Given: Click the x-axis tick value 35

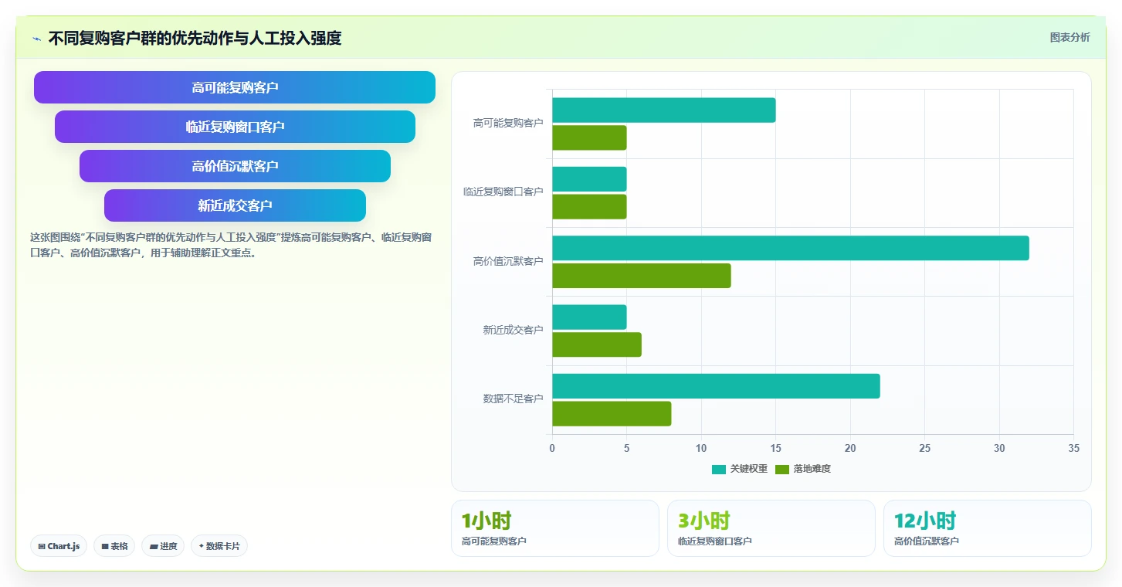Looking at the screenshot, I should click(1073, 448).
